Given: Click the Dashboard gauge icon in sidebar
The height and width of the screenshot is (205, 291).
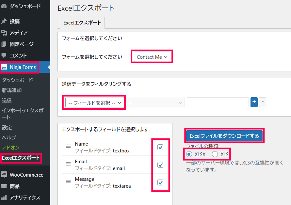Looking at the screenshot, I should 4,6.
